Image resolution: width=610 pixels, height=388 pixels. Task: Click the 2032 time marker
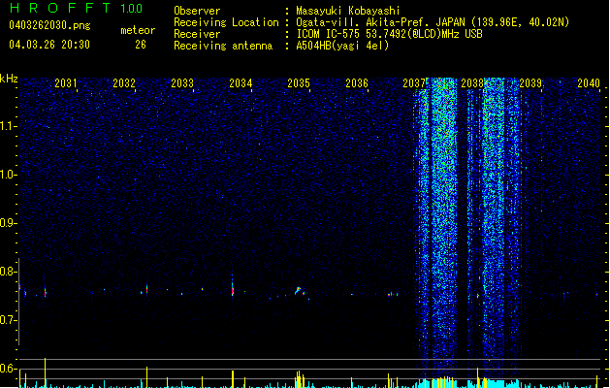click(124, 83)
